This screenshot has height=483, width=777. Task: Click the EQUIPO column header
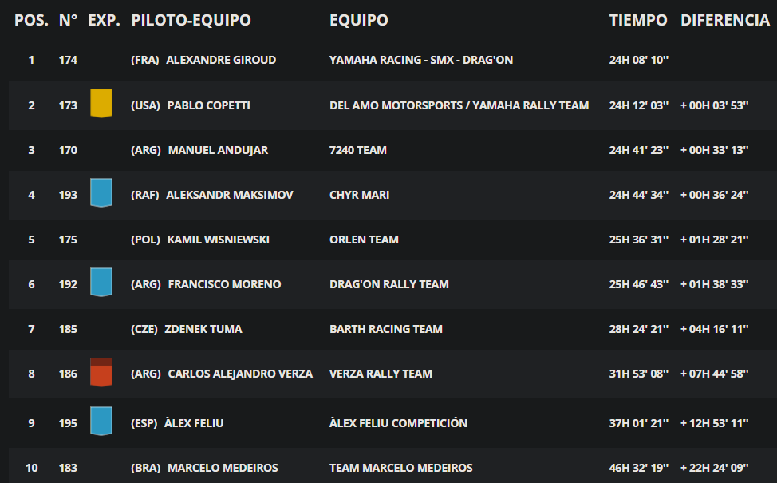click(x=359, y=20)
